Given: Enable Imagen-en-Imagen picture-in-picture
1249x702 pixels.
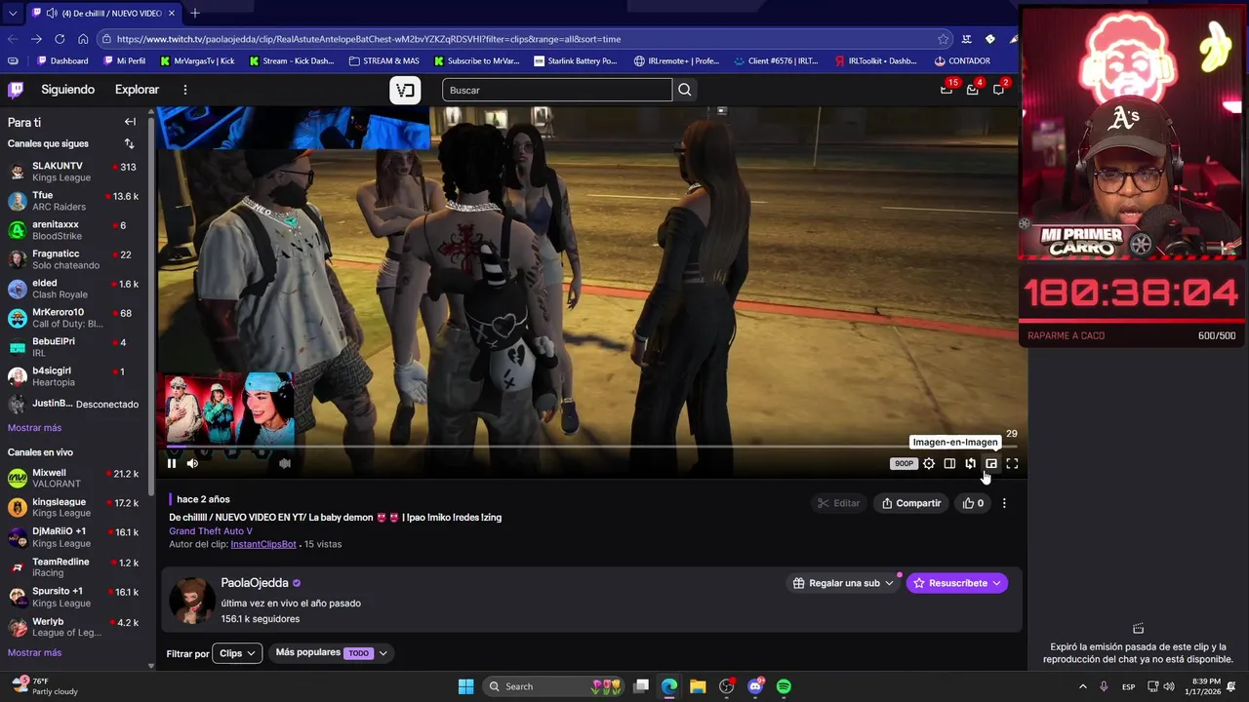Looking at the screenshot, I should click(x=991, y=464).
